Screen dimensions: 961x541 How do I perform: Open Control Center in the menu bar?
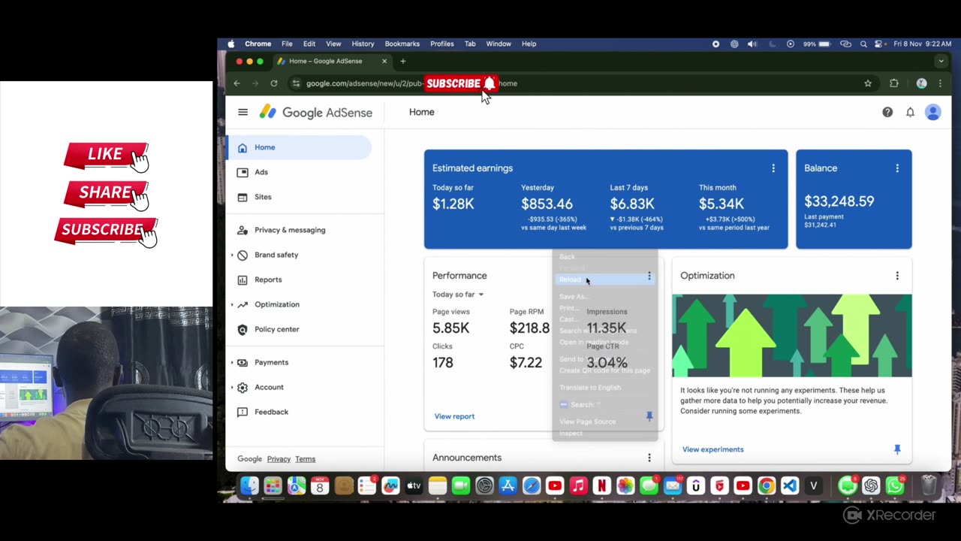click(878, 44)
